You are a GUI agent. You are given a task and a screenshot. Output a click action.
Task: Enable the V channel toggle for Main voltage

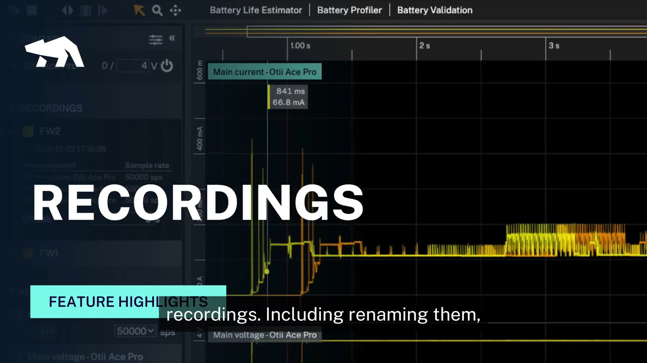point(42,331)
